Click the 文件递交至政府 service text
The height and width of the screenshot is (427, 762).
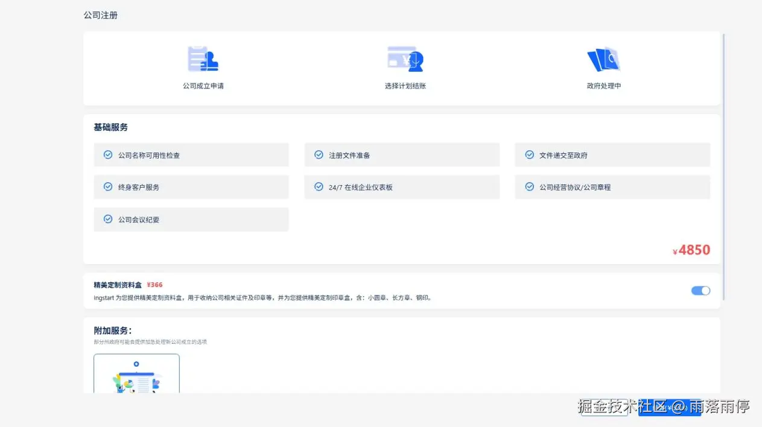click(564, 155)
